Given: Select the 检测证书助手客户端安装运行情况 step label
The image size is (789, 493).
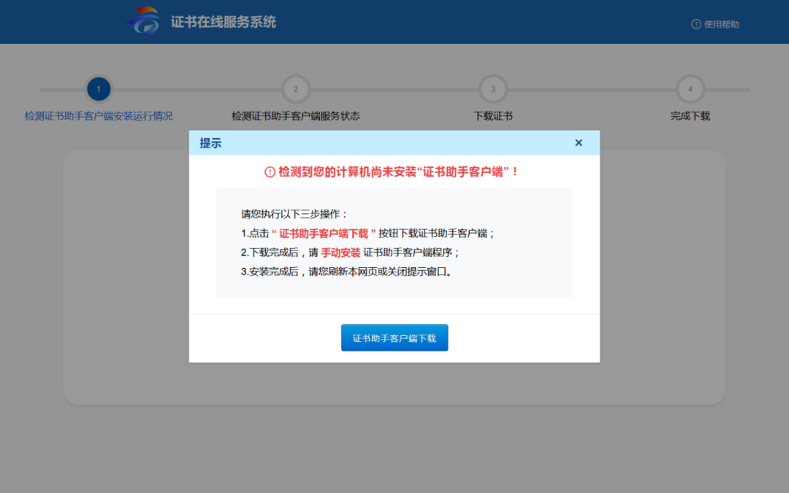Looking at the screenshot, I should (99, 115).
